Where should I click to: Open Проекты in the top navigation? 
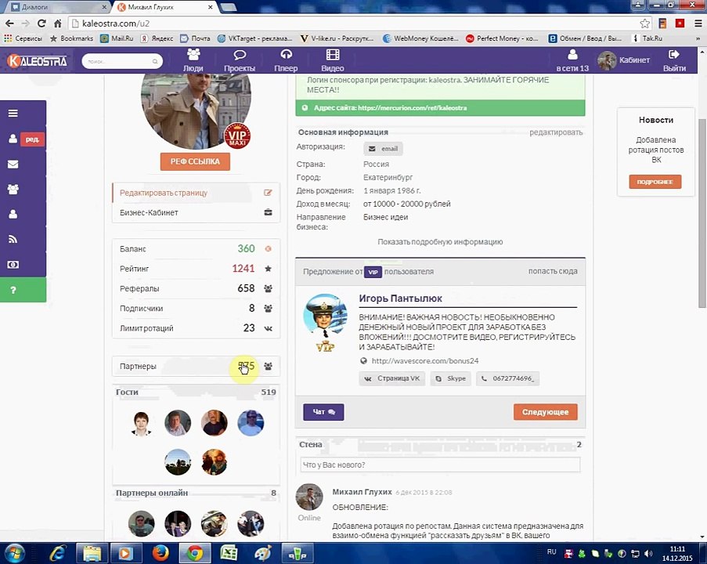(240, 60)
